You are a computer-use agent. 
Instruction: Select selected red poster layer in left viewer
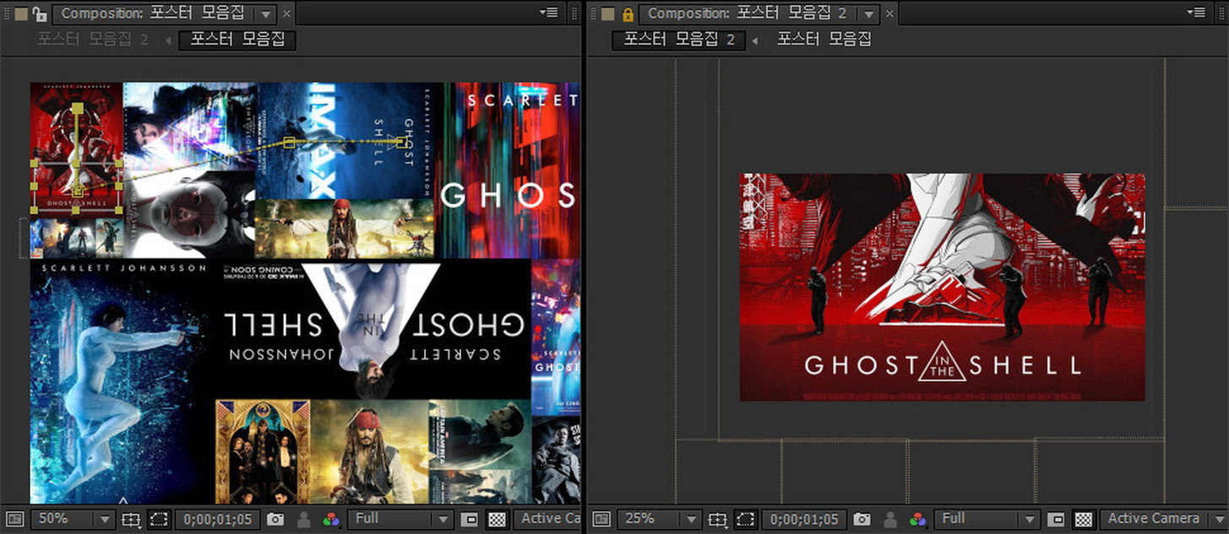[x=76, y=150]
